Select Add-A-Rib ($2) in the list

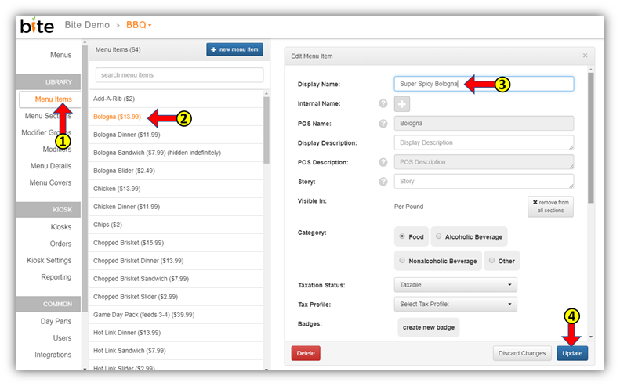[x=176, y=99]
